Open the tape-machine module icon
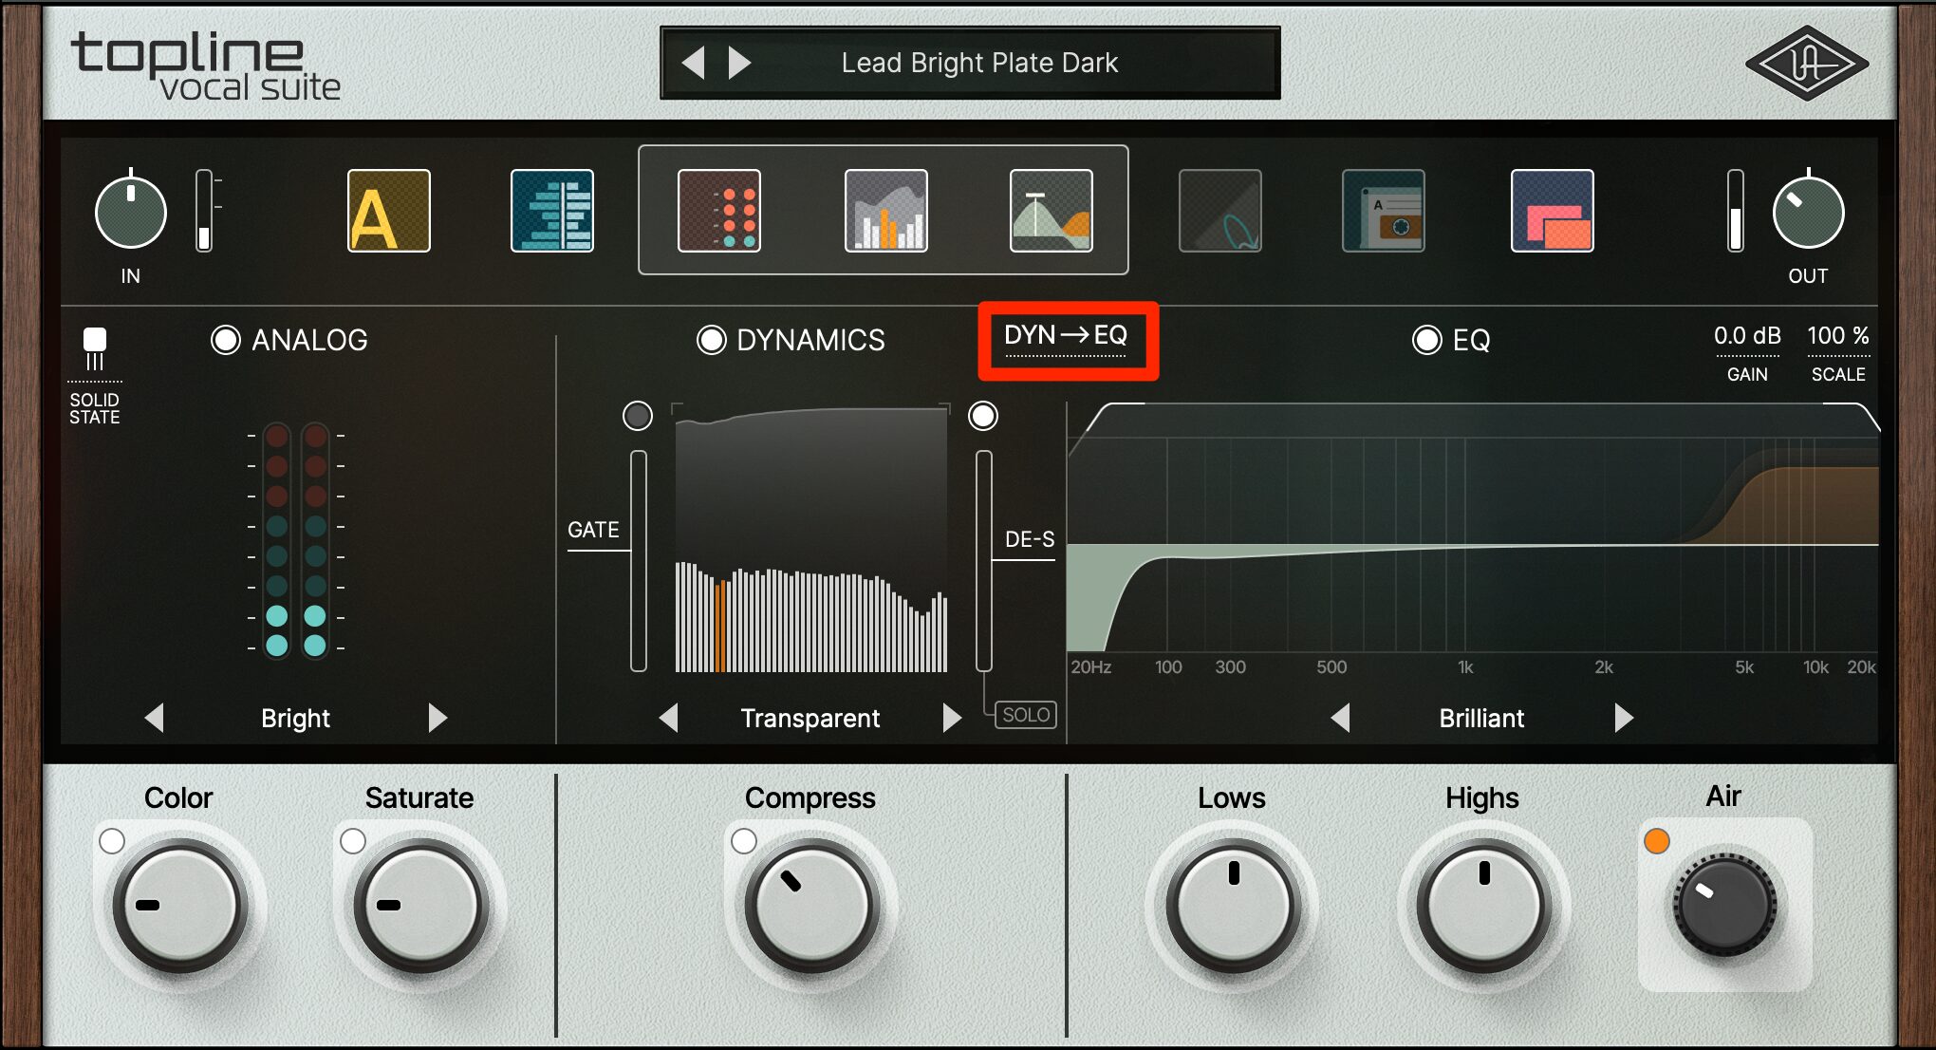The image size is (1936, 1050). click(1384, 211)
